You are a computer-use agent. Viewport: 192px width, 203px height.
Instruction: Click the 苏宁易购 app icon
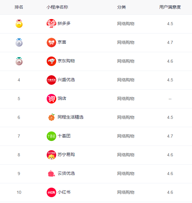(x=51, y=155)
